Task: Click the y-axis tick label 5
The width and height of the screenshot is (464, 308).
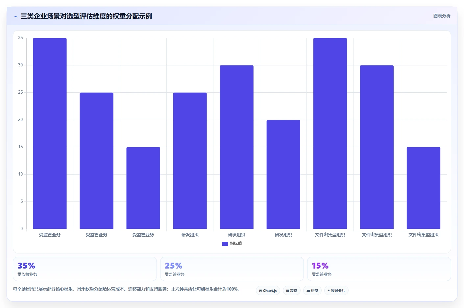Action: [22, 201]
